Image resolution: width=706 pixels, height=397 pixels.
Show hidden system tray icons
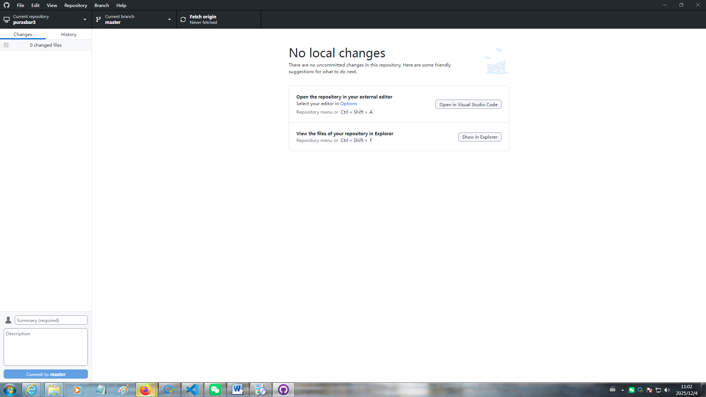[623, 390]
